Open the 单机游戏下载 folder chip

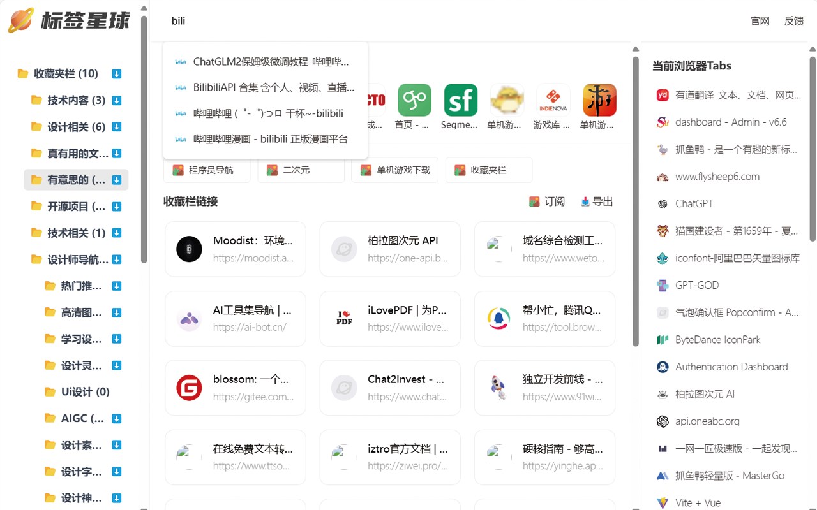(x=394, y=170)
